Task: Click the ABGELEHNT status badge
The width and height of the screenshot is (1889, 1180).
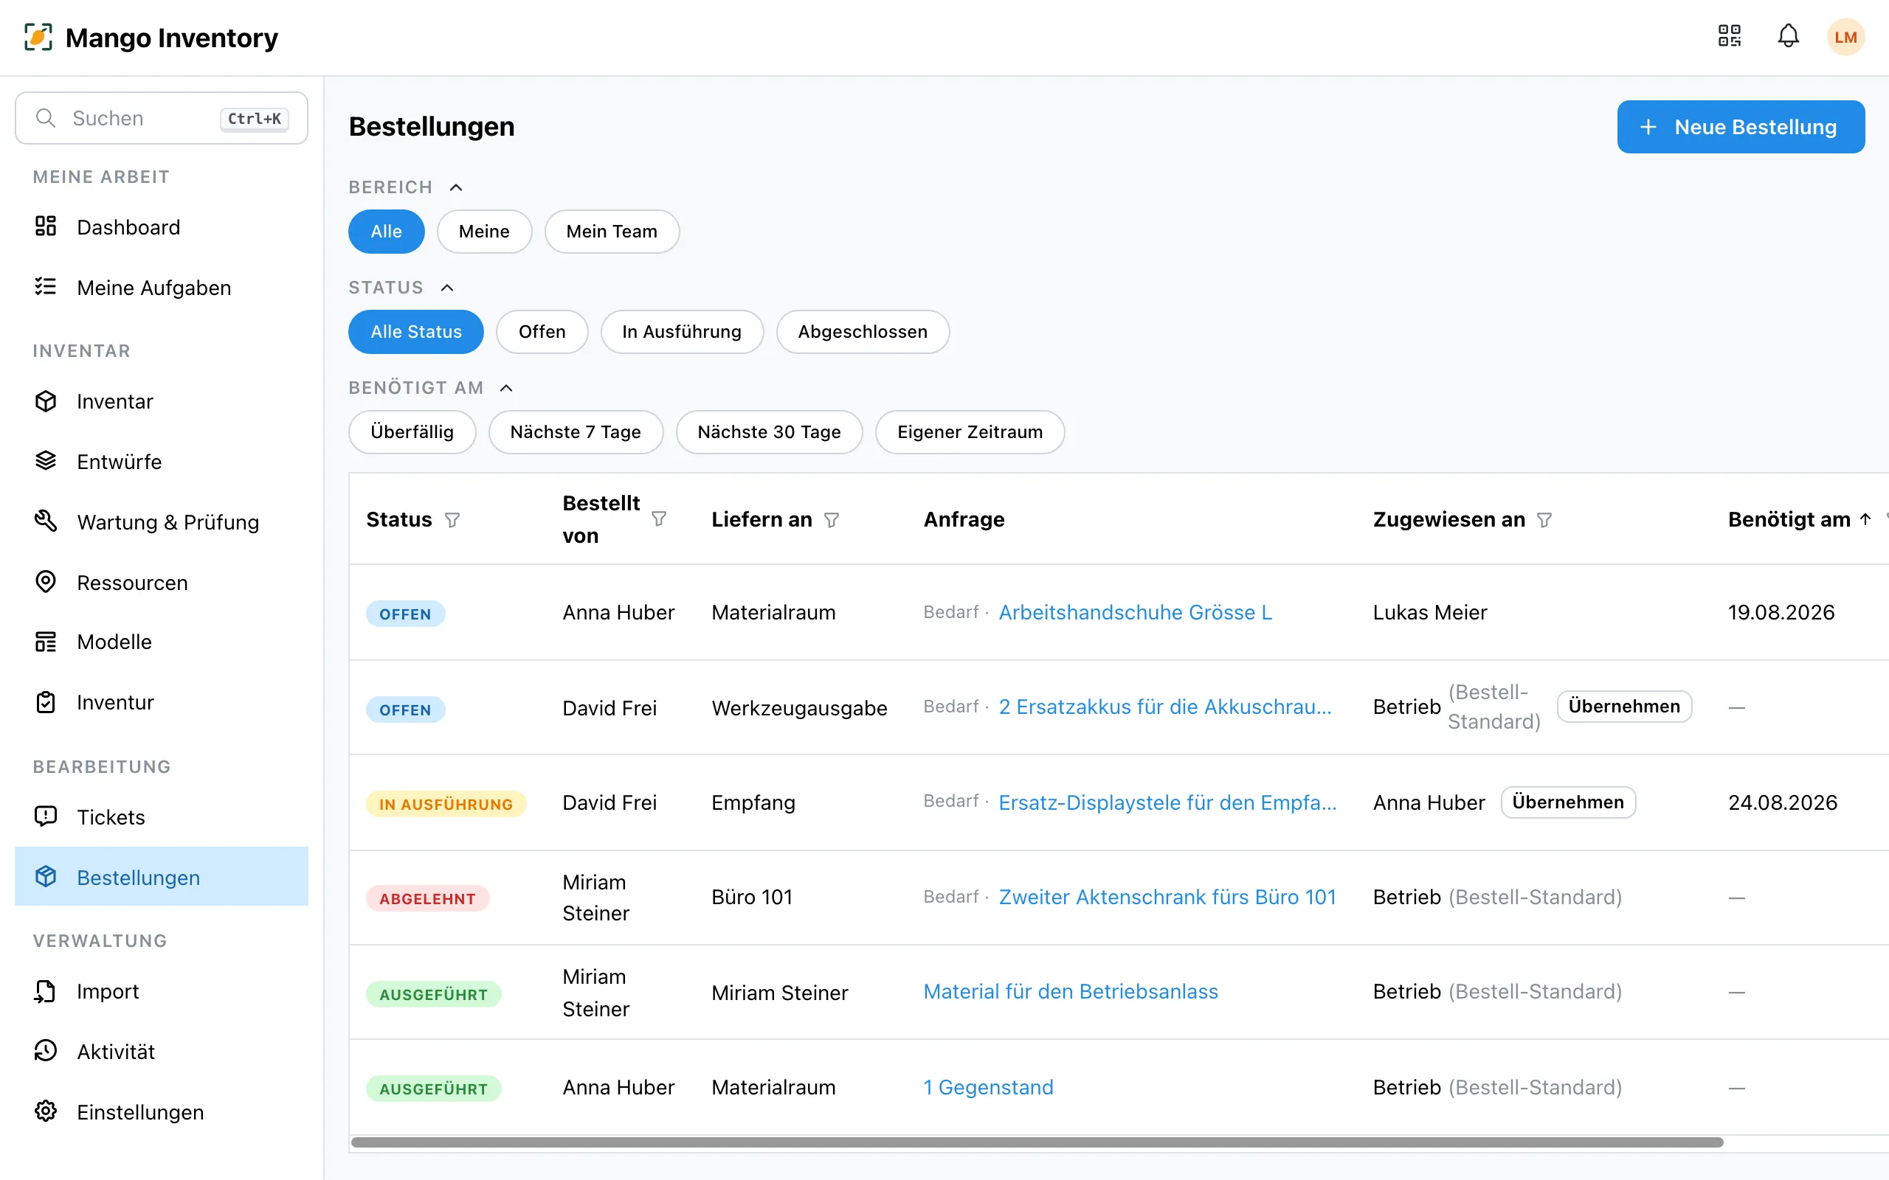Action: pyautogui.click(x=427, y=898)
